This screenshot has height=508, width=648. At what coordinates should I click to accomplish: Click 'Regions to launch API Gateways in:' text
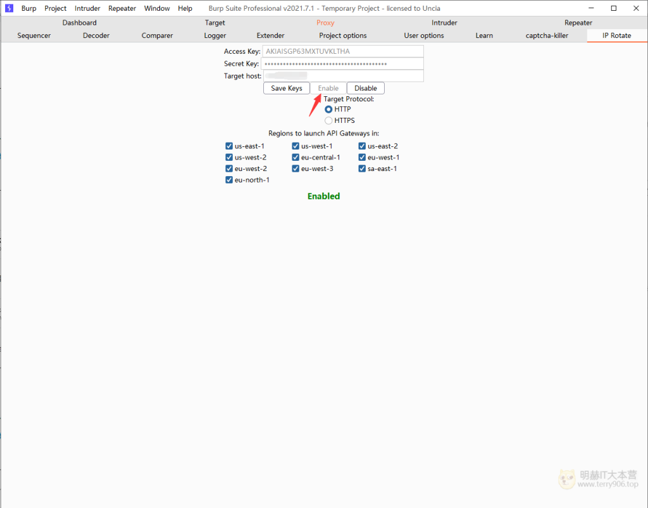click(323, 133)
